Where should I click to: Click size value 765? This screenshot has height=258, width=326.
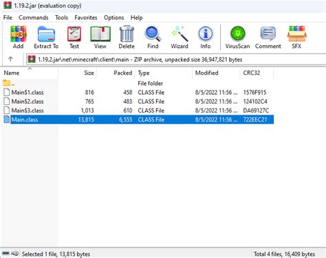(89, 102)
